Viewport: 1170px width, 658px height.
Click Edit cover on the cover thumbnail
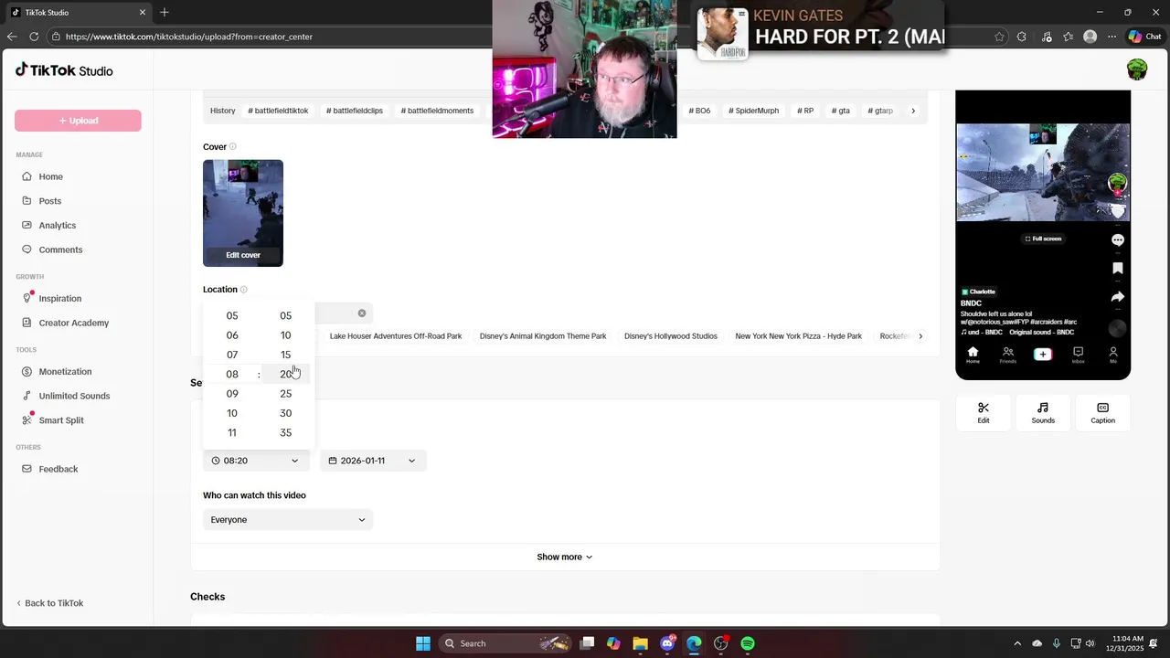pyautogui.click(x=243, y=255)
